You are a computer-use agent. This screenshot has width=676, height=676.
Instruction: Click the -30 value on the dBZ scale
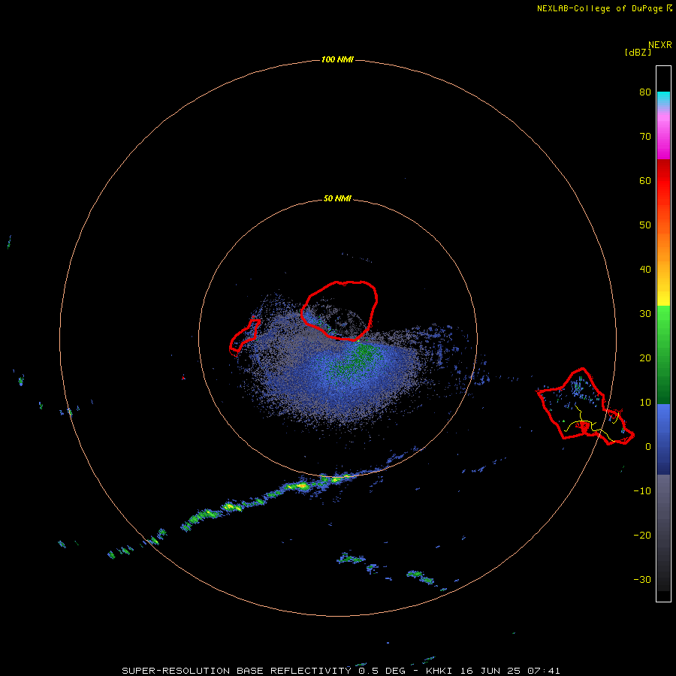point(642,579)
